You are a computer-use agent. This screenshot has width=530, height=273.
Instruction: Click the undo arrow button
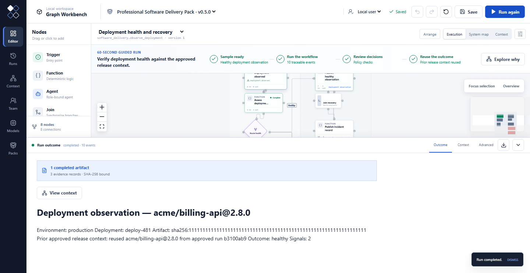coord(417,12)
